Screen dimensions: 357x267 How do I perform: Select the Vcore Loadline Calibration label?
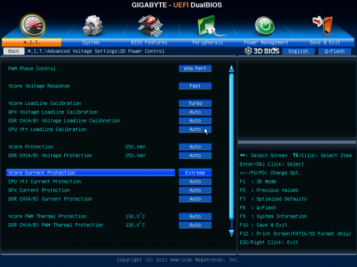click(x=45, y=103)
